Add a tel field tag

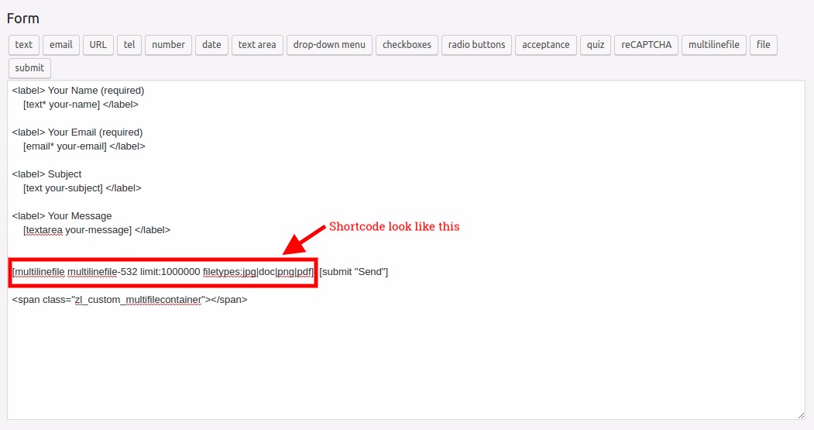coord(129,45)
